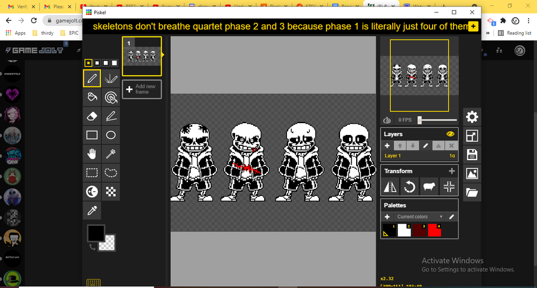Open Reading list in Chrome

(514, 33)
